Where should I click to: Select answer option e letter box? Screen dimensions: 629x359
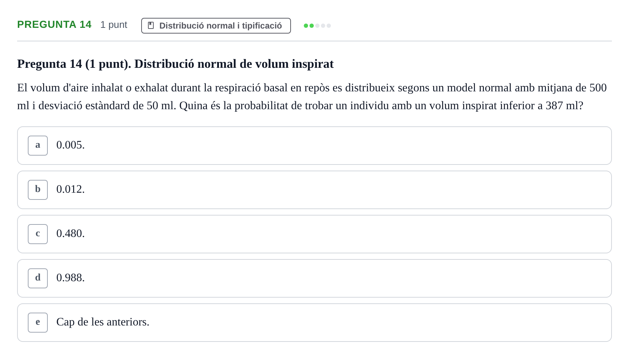38,323
